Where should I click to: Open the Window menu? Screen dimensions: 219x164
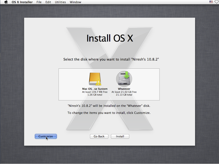75,2
